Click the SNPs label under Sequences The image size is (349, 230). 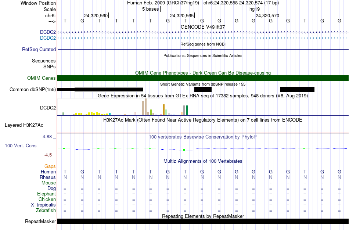[50, 67]
